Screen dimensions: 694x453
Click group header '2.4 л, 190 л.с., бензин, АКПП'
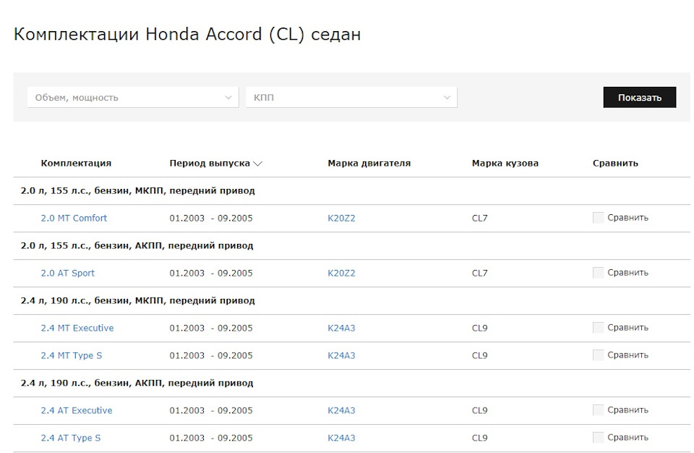click(x=137, y=383)
